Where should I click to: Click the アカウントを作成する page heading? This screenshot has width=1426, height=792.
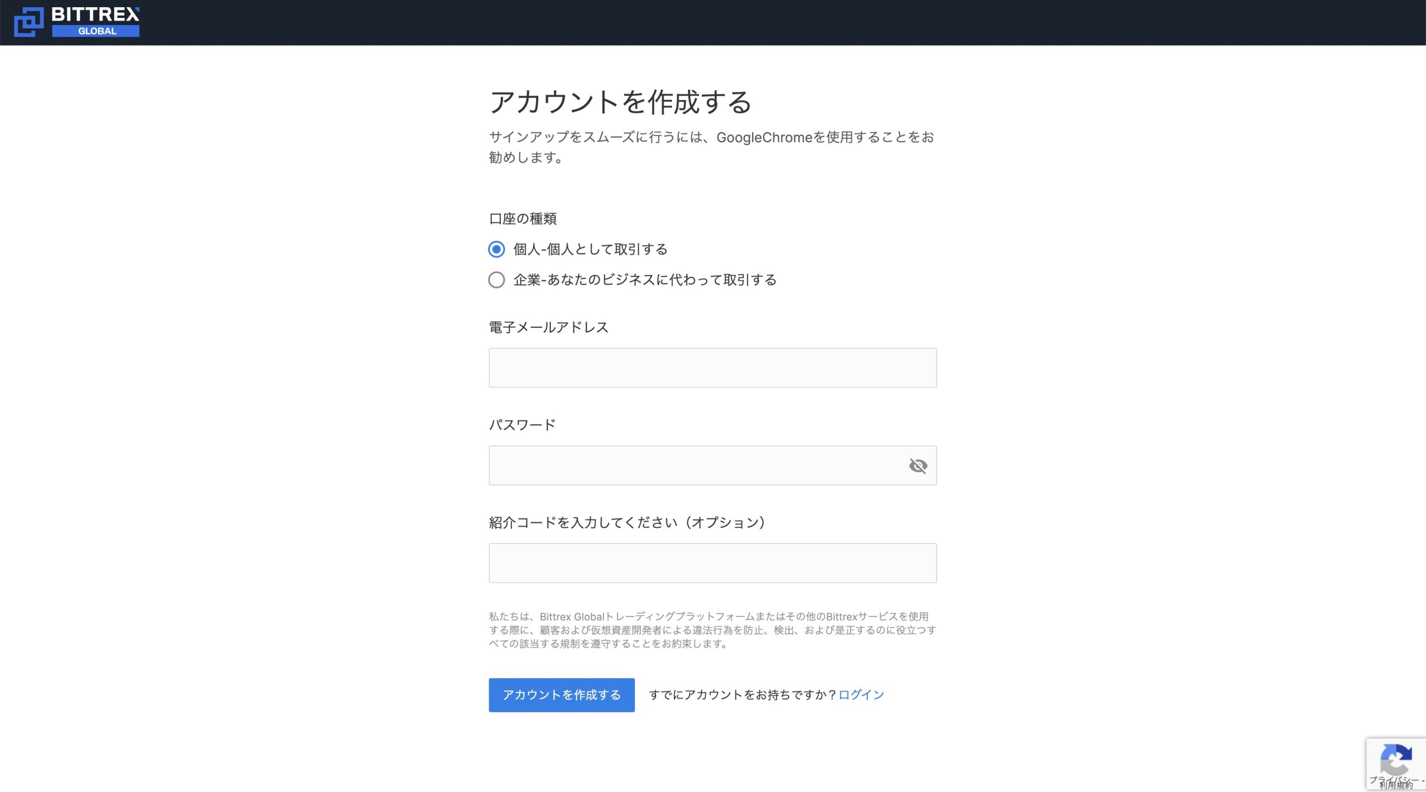point(620,101)
